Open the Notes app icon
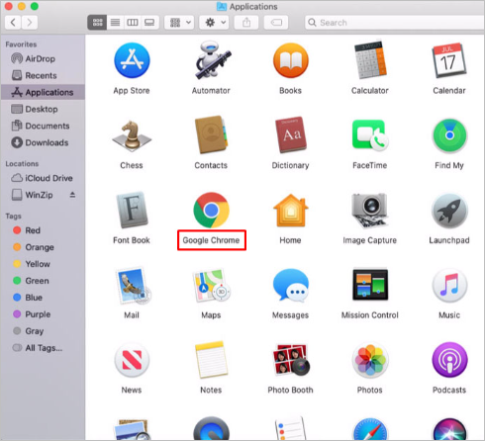 tap(211, 360)
